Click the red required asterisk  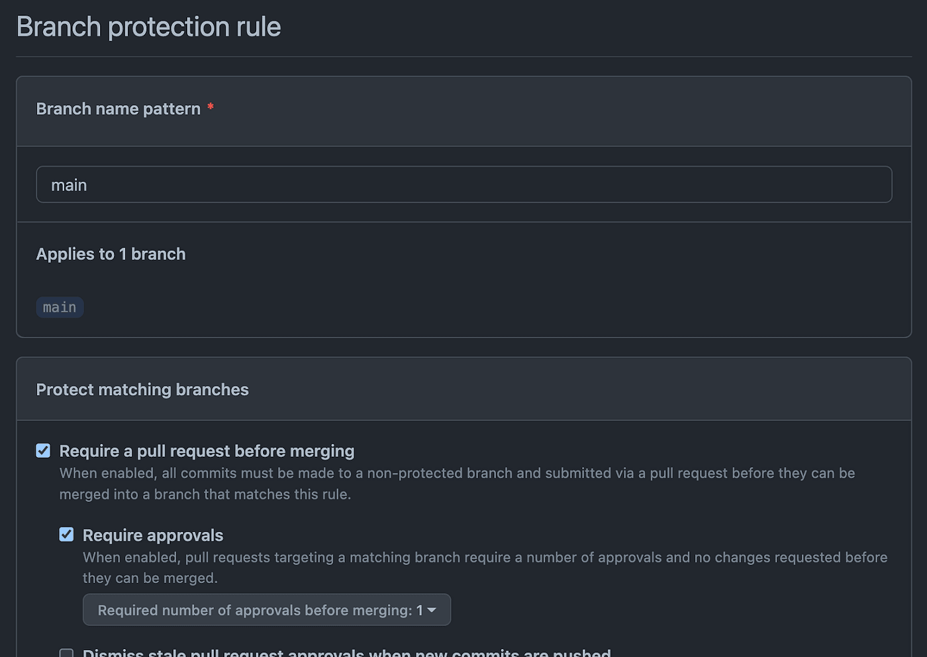[211, 108]
